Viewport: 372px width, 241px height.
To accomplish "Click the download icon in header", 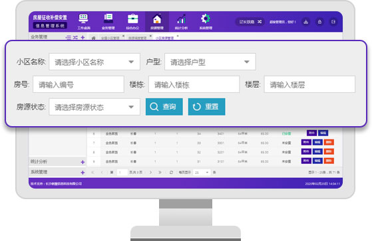I will click(x=306, y=22).
